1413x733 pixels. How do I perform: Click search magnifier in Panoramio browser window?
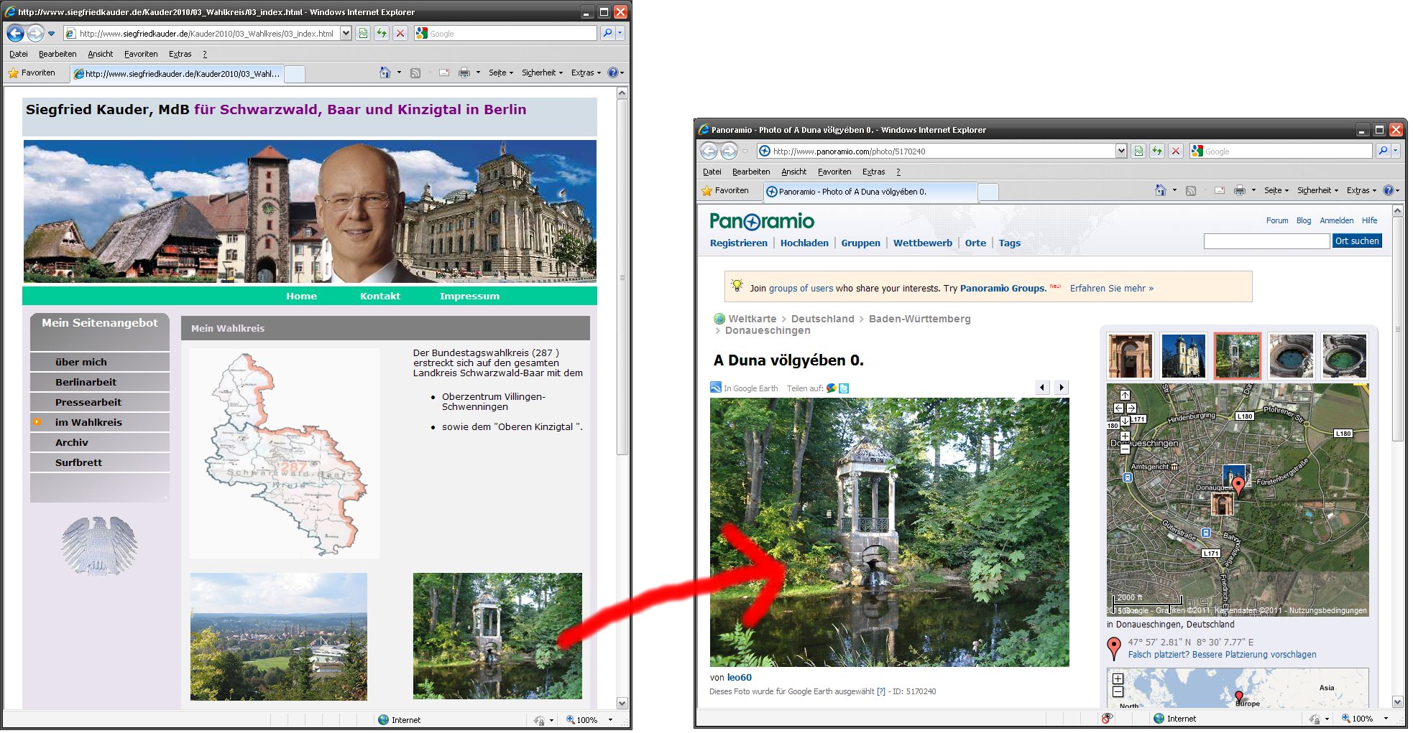tap(1382, 151)
